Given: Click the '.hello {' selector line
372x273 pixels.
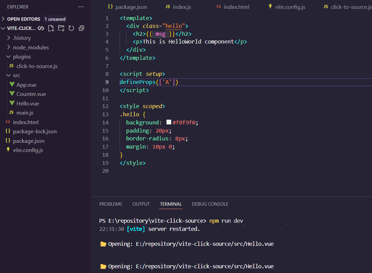Looking at the screenshot, I should point(132,115).
